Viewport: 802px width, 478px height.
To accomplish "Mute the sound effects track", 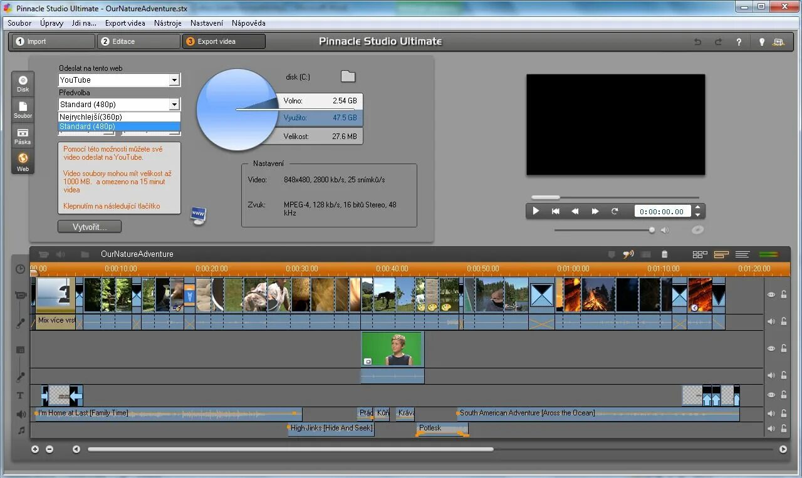I will [x=771, y=413].
